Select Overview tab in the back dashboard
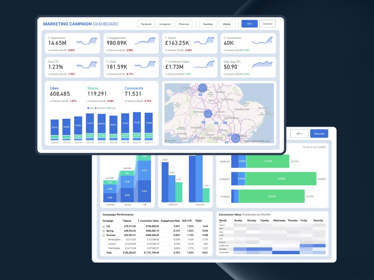Image resolution: width=374 pixels, height=280 pixels. point(319,134)
